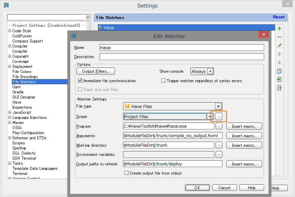295x197 pixels.
Task: Enable Trigger watcher regardless of syntax errors
Action: (x=163, y=81)
